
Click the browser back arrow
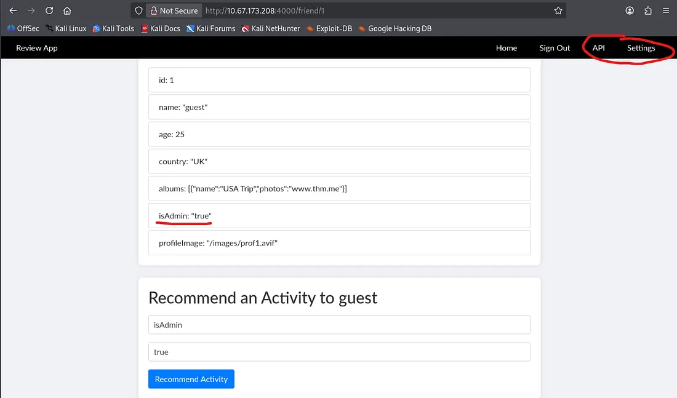click(x=13, y=10)
